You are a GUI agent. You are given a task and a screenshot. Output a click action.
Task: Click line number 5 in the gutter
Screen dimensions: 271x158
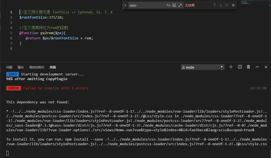11,33
